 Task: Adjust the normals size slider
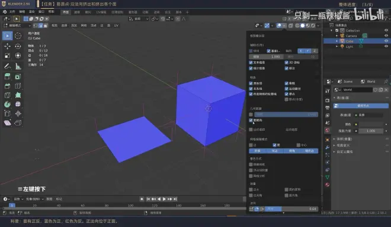291,209
